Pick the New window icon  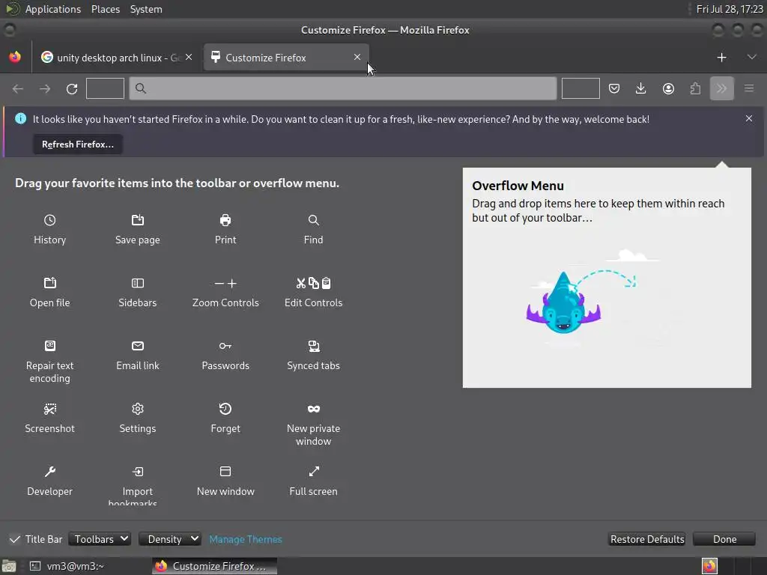point(225,472)
